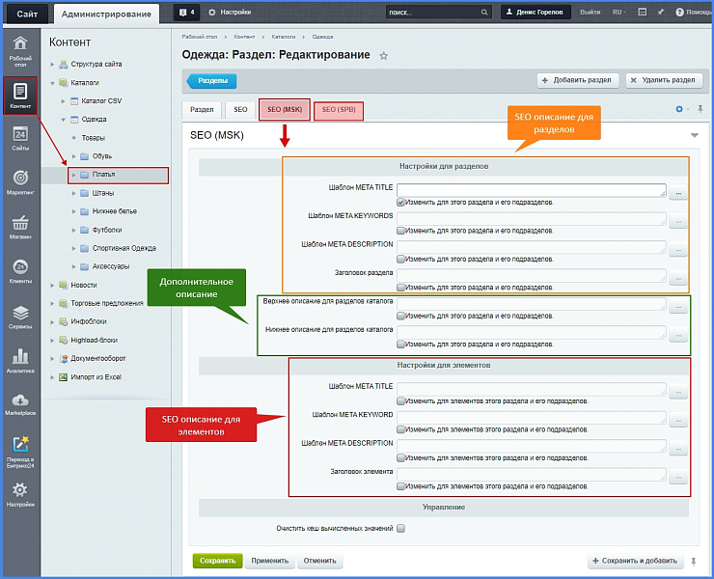Open the Сервисы sidebar icon
The width and height of the screenshot is (714, 579).
(20, 316)
